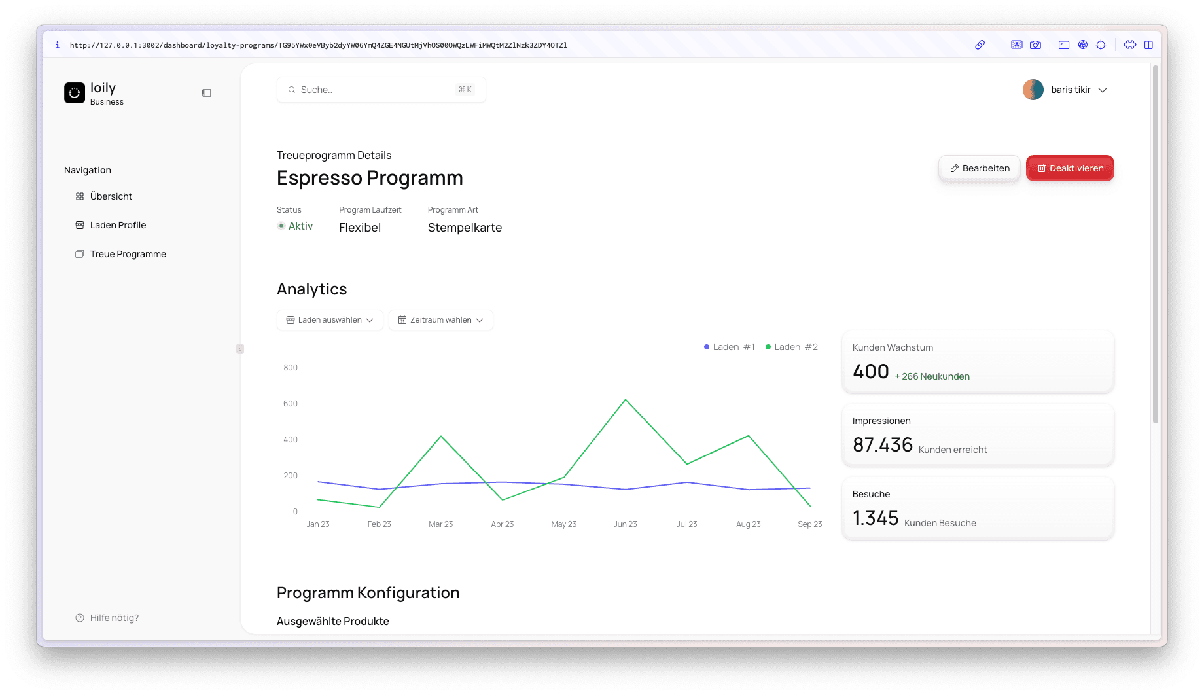Click the Bearbeiten button
The height and width of the screenshot is (695, 1204).
point(979,168)
